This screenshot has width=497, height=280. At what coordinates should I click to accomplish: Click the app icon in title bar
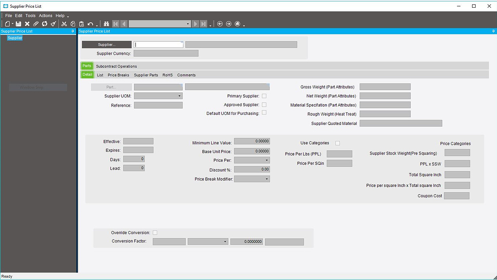coord(5,6)
